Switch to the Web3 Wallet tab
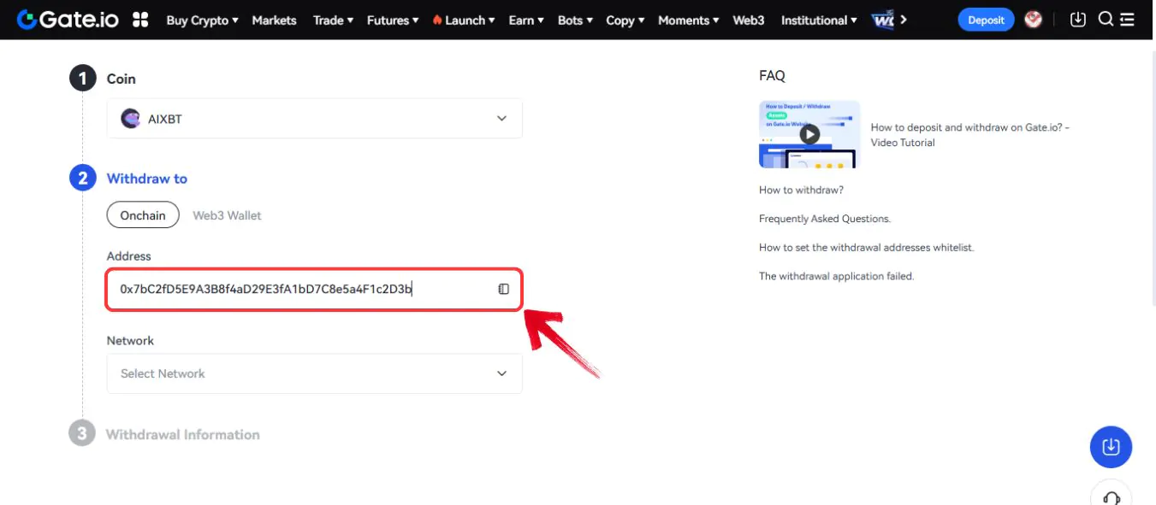1156x505 pixels. tap(227, 215)
